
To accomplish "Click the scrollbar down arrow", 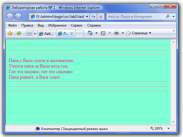I will tap(173, 122).
